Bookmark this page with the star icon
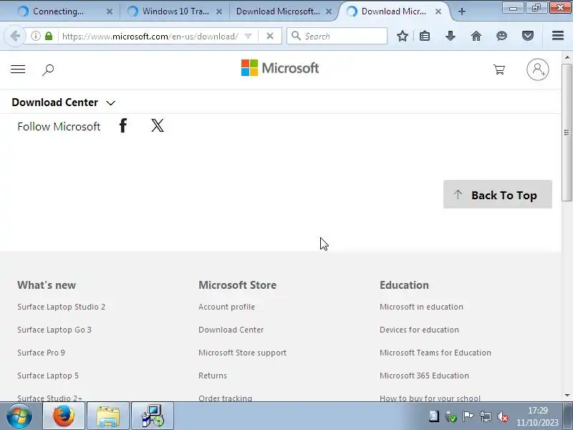Viewport: 573px width, 430px height. pyautogui.click(x=403, y=36)
